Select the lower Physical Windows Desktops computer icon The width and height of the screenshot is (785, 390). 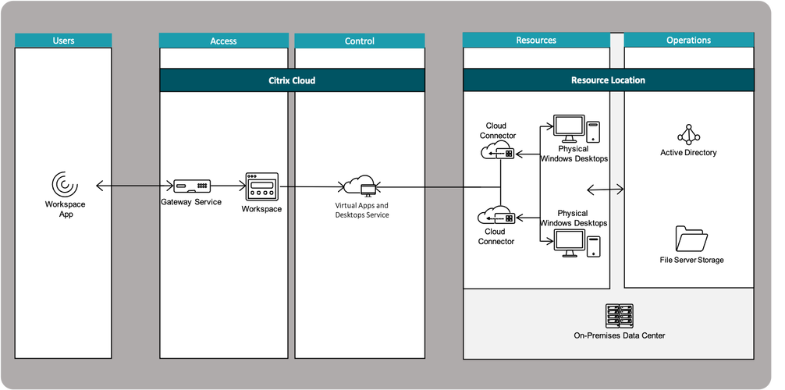coord(577,244)
